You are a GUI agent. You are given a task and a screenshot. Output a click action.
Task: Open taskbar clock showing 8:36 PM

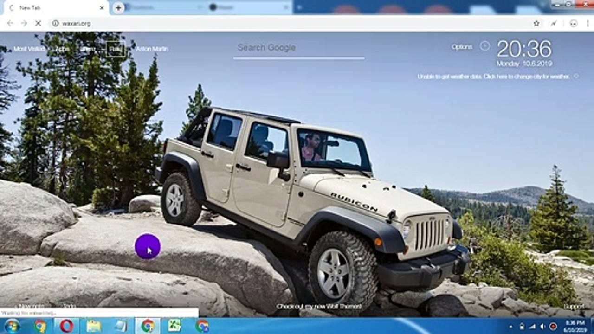click(x=575, y=326)
